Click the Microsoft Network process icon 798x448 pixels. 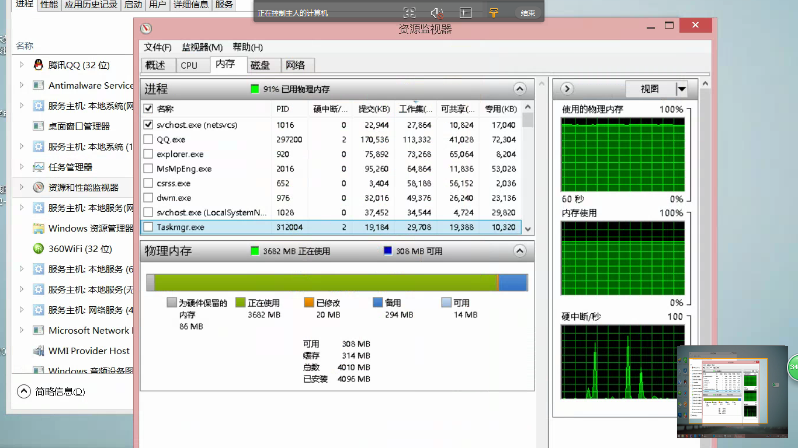pyautogui.click(x=39, y=330)
